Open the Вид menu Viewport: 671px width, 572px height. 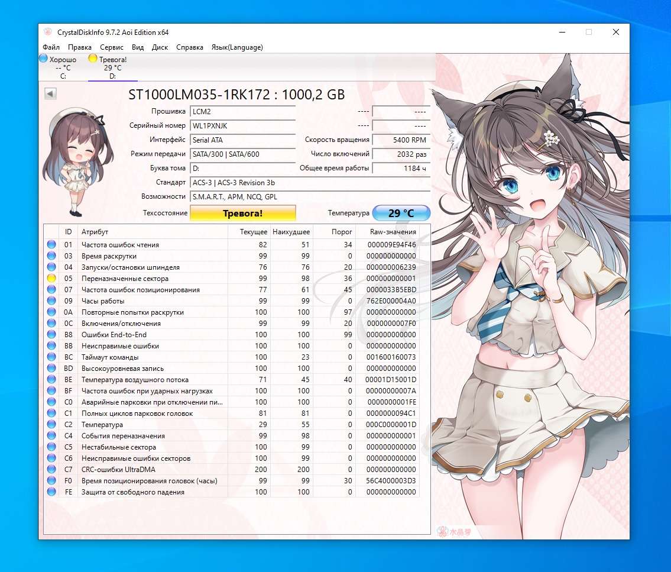click(138, 47)
